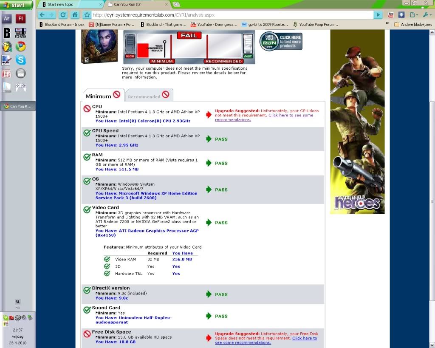The image size is (435, 348).
Task: Click the YouTube extension icon in toolbar
Action: [x=391, y=15]
